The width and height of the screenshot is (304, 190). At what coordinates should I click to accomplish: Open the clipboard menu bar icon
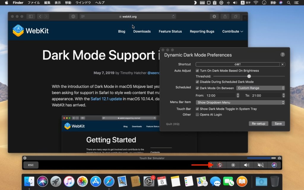click(x=215, y=3)
